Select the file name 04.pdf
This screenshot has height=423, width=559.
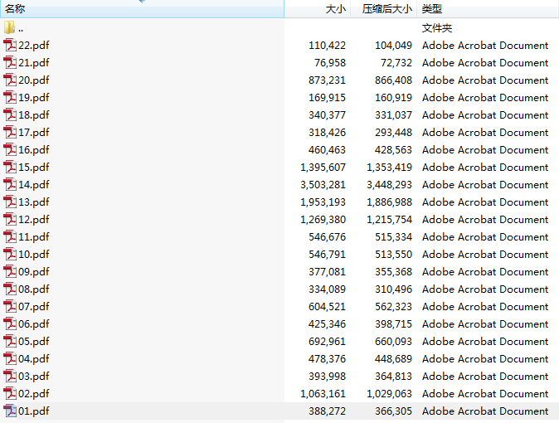pyautogui.click(x=34, y=359)
